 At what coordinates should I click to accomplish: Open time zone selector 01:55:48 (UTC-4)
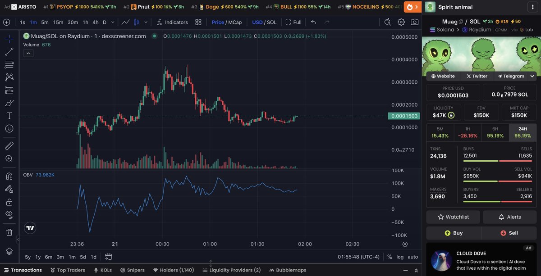(x=359, y=257)
